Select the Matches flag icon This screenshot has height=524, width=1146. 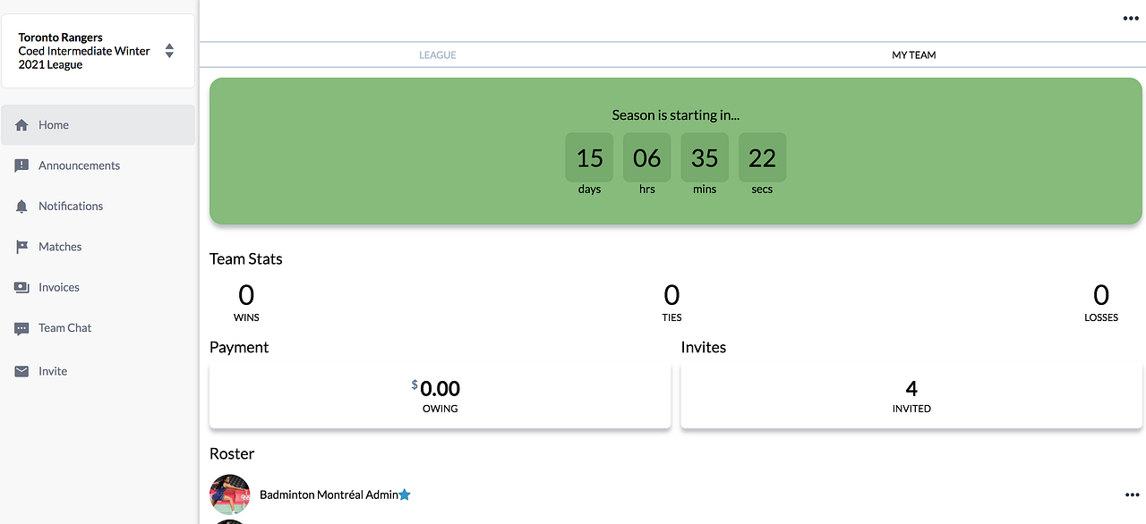coord(22,247)
